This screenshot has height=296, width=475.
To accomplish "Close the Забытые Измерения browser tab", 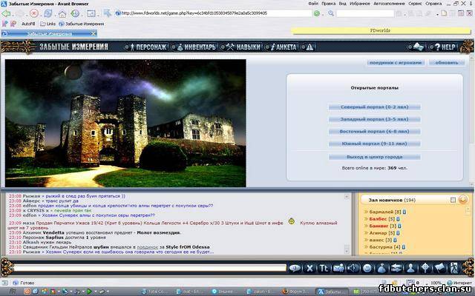I will [94, 33].
